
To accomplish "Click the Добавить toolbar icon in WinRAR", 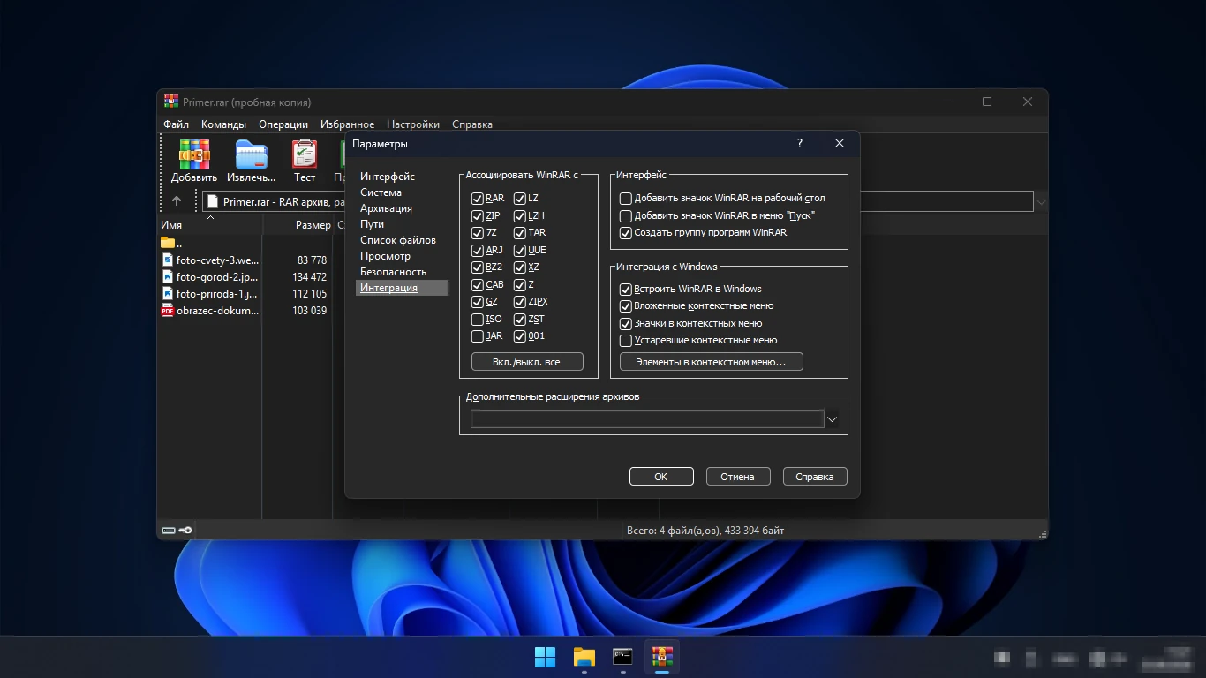I will tap(194, 154).
